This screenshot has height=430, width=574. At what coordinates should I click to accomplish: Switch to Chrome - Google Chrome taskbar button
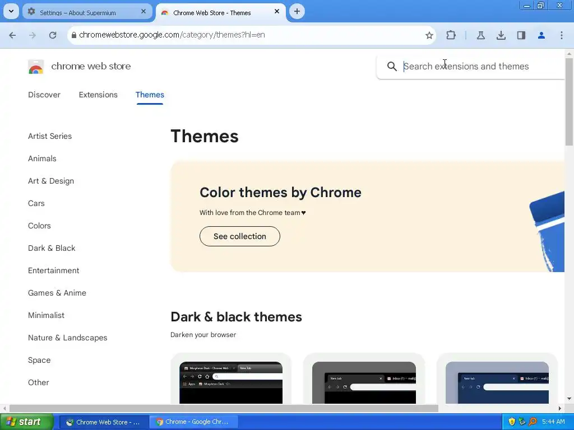tap(193, 422)
